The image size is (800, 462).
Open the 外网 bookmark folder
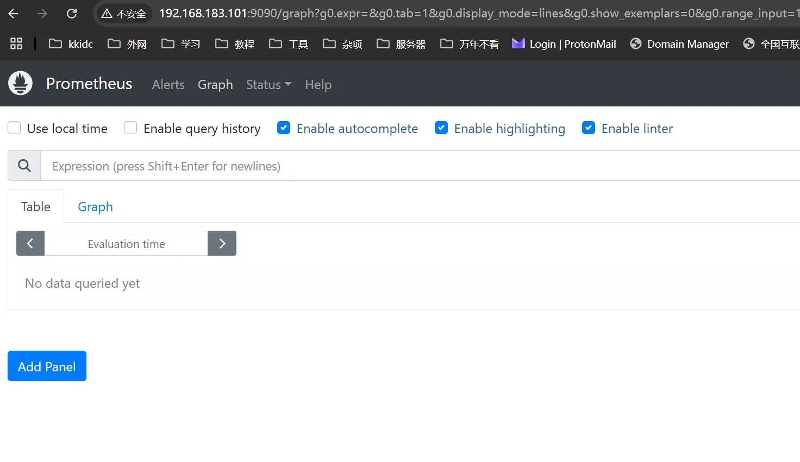[x=127, y=43]
